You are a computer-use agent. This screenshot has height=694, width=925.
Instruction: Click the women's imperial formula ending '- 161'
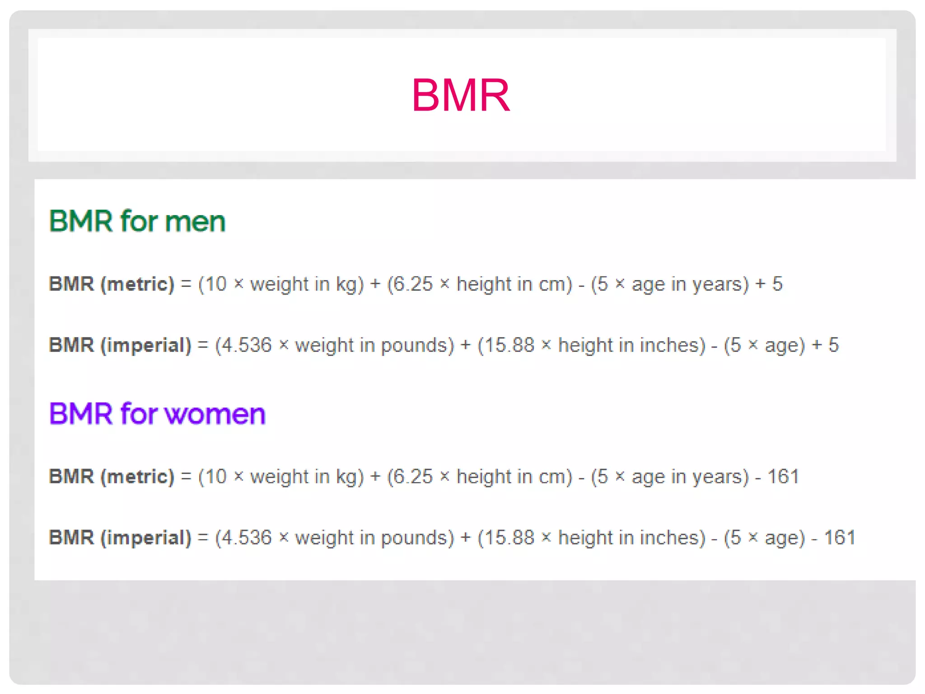click(x=452, y=538)
